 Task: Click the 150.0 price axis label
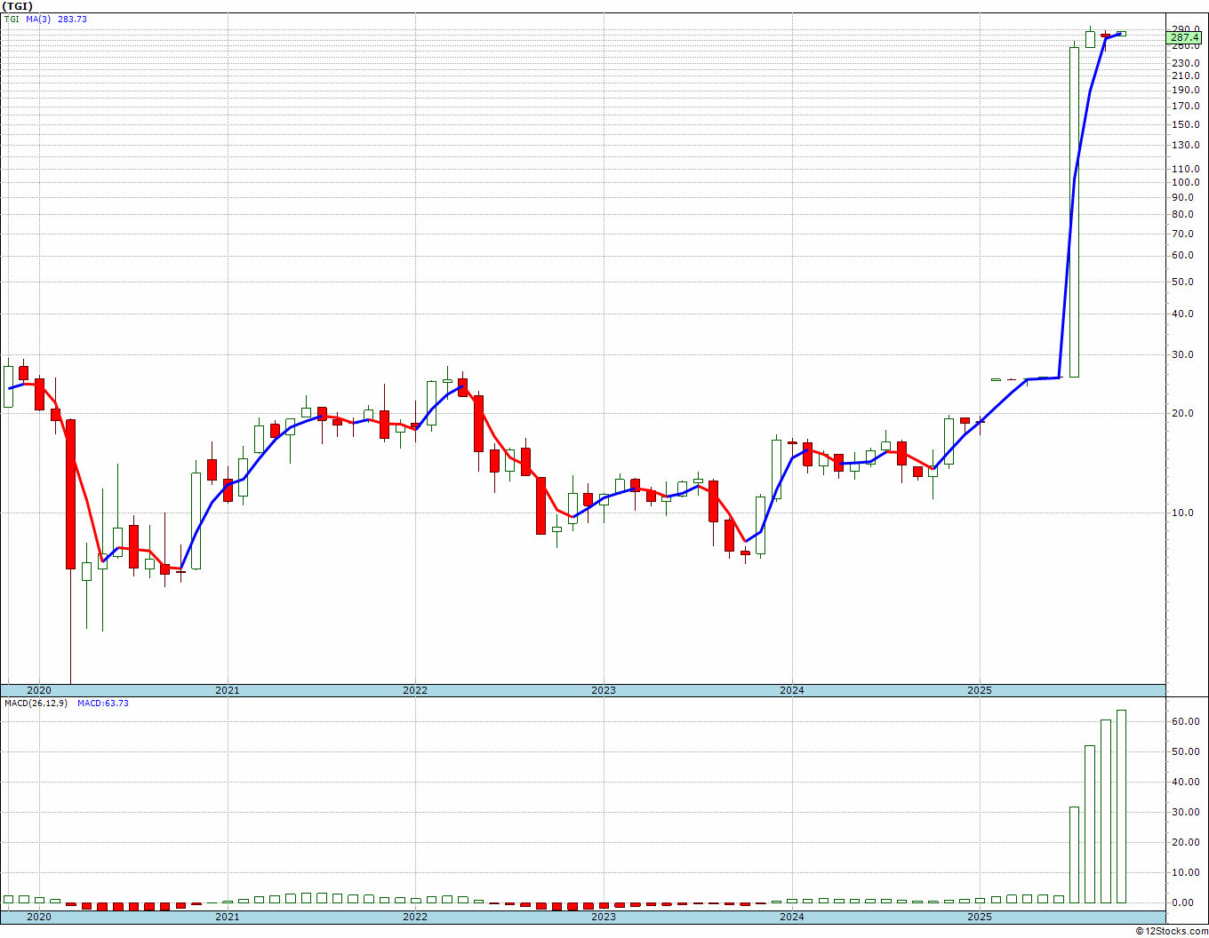pyautogui.click(x=1186, y=124)
